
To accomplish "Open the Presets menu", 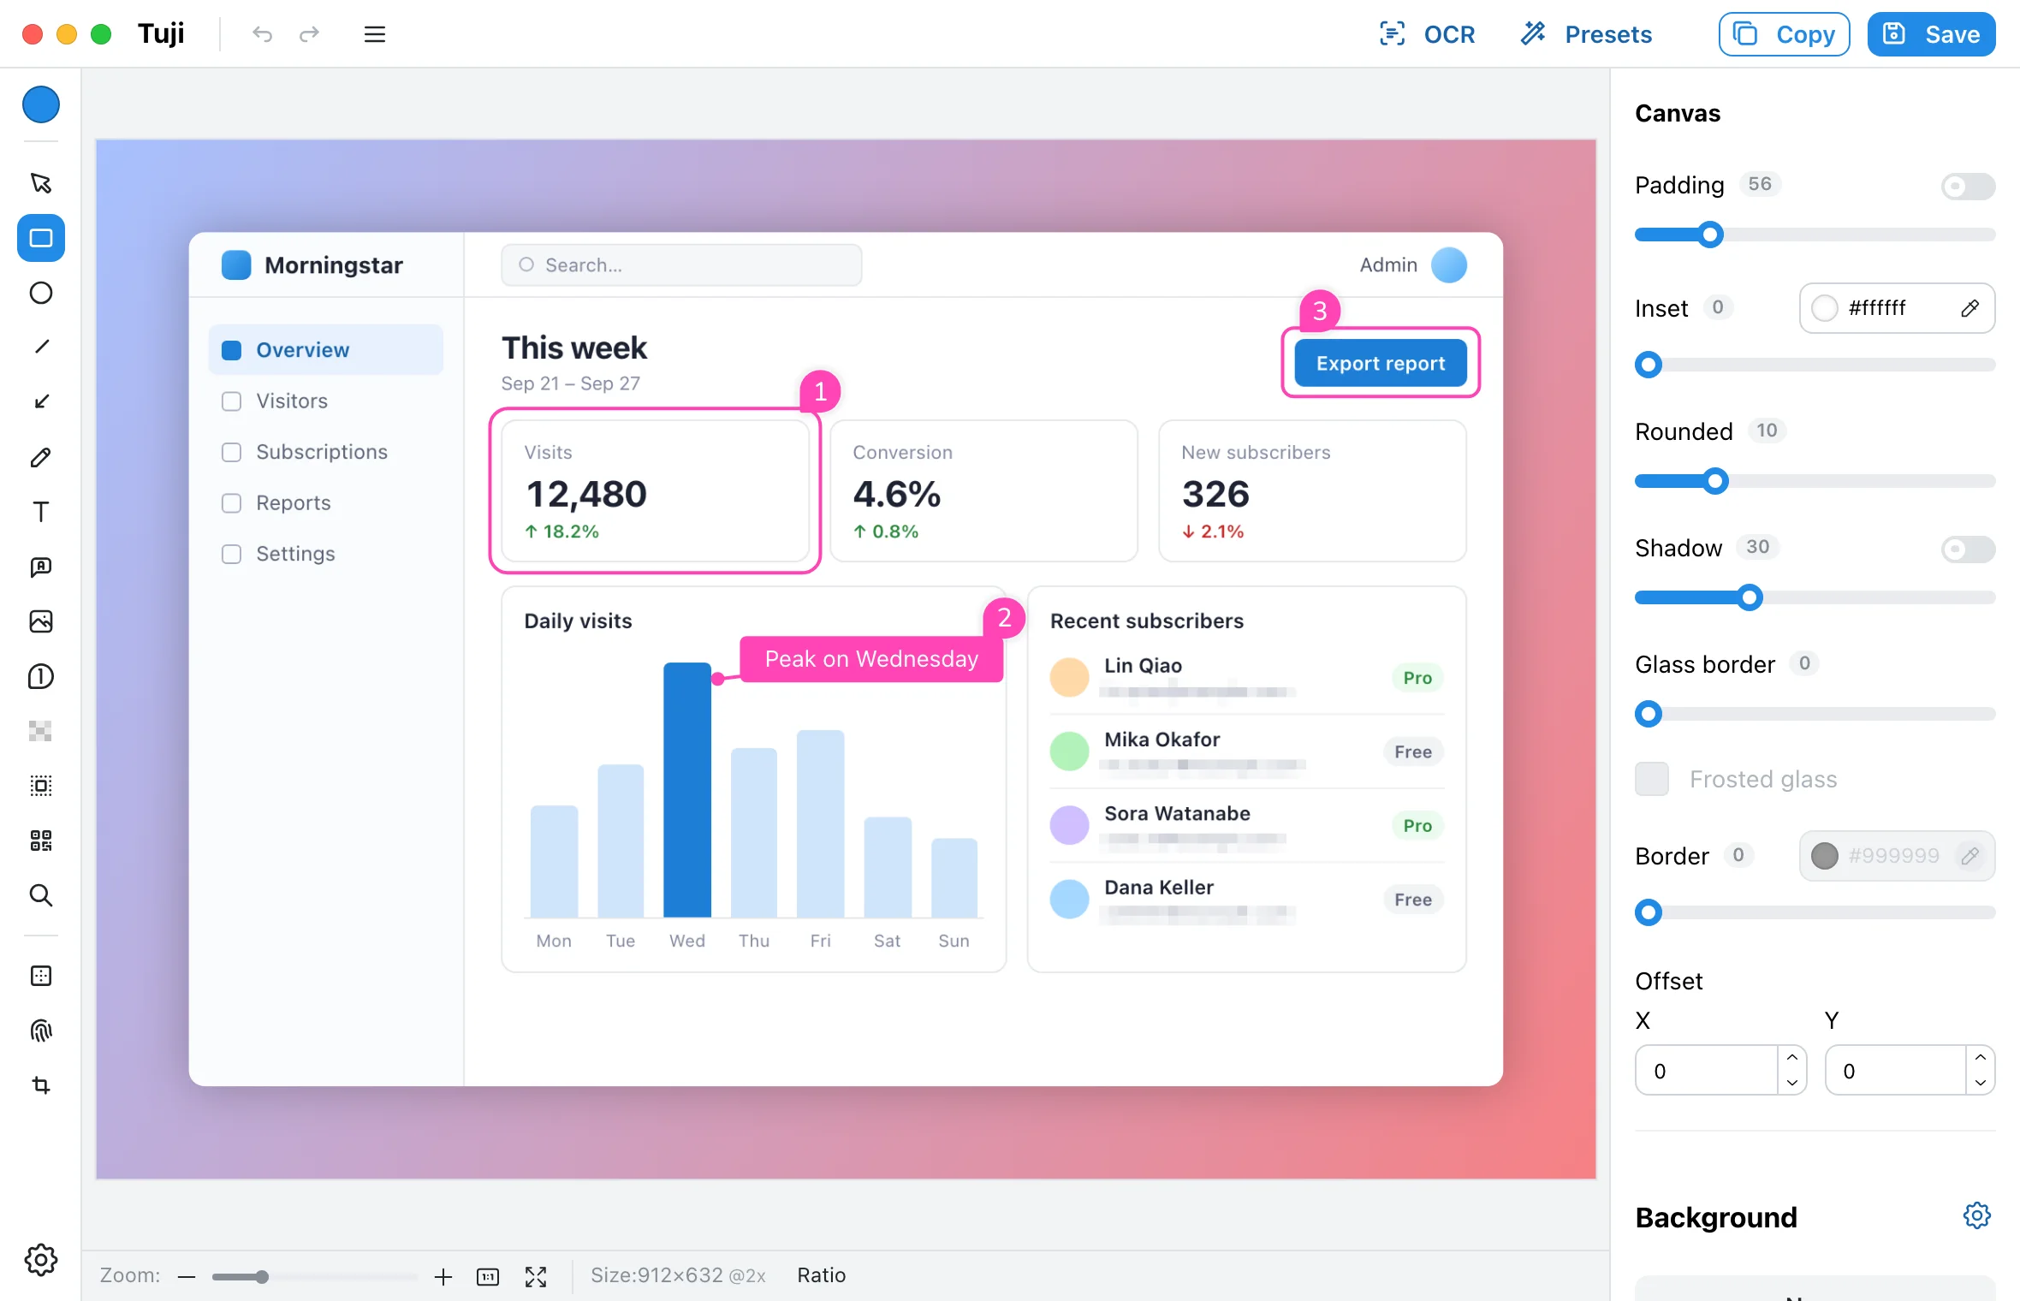I will [1586, 34].
